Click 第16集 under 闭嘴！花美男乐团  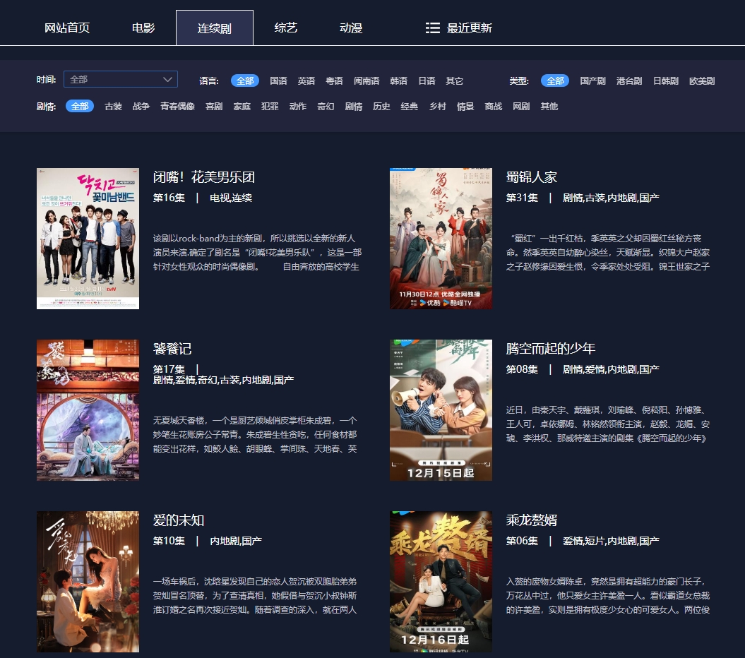click(169, 198)
